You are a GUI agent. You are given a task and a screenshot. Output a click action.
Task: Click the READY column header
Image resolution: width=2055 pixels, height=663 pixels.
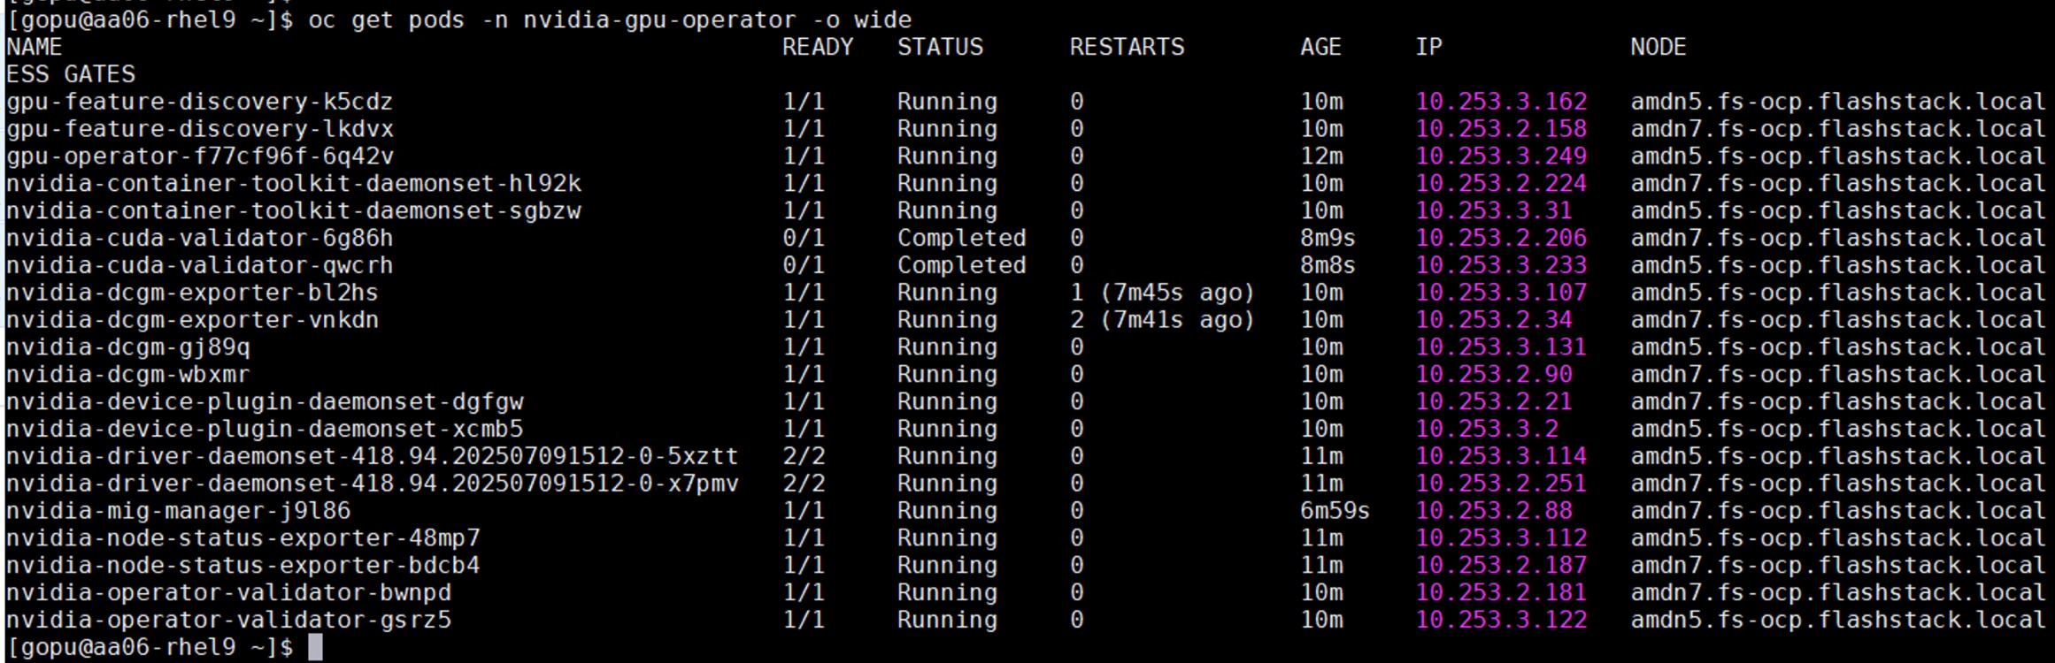817,47
